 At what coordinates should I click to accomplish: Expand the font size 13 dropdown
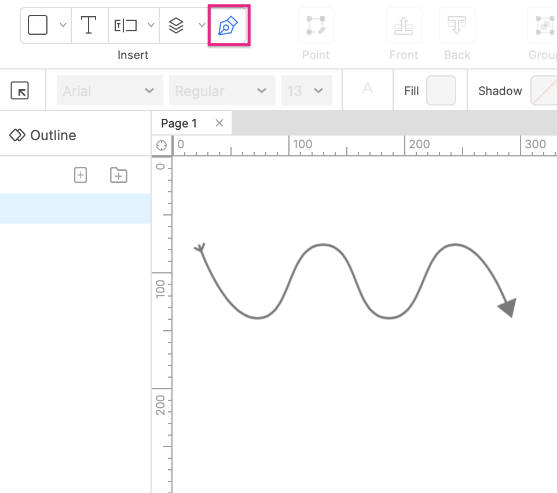[x=307, y=90]
